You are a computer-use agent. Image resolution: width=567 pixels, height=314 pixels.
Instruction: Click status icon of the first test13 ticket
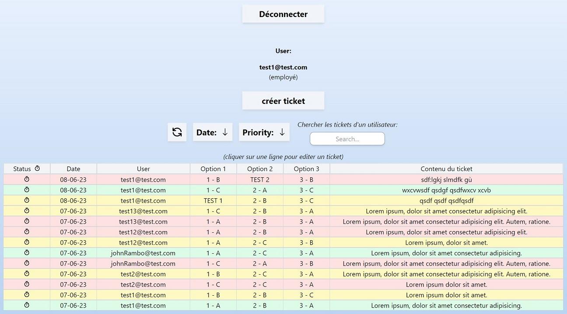click(x=27, y=211)
